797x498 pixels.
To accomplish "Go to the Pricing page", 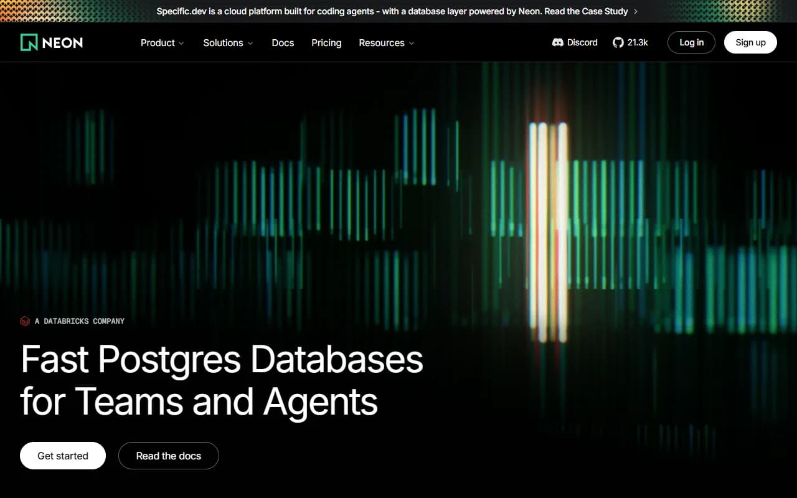I will point(326,43).
